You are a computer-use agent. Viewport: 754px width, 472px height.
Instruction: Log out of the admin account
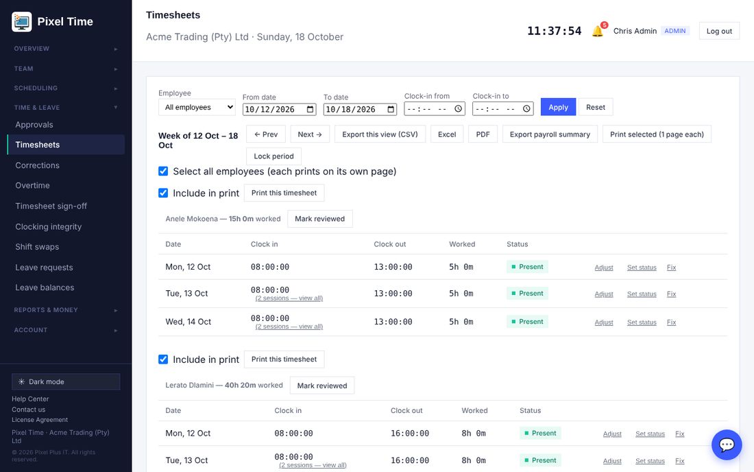tap(719, 32)
